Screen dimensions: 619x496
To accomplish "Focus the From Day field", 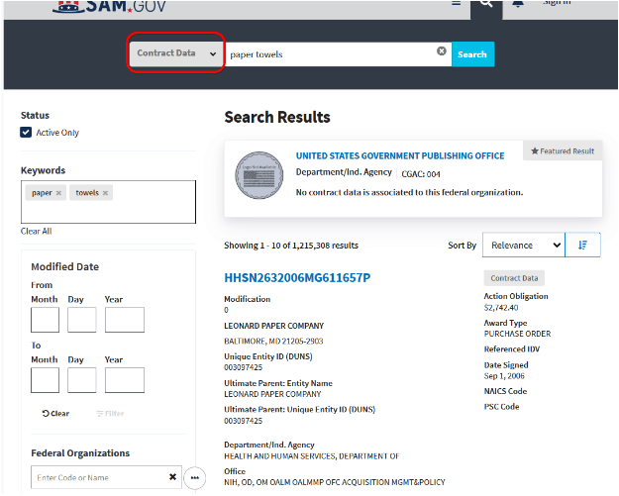I will click(x=82, y=320).
